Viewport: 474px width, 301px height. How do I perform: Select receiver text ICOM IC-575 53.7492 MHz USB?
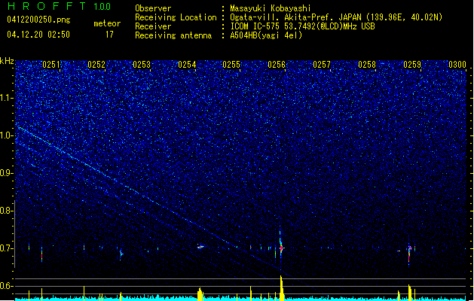pos(302,26)
